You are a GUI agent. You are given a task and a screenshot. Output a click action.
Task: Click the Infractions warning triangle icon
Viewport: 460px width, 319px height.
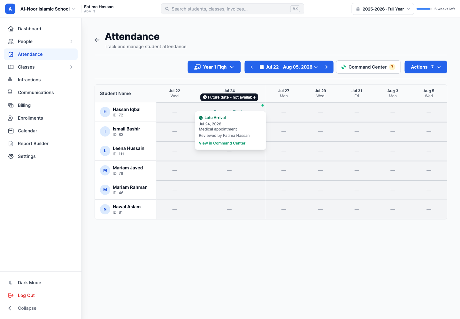click(10, 79)
